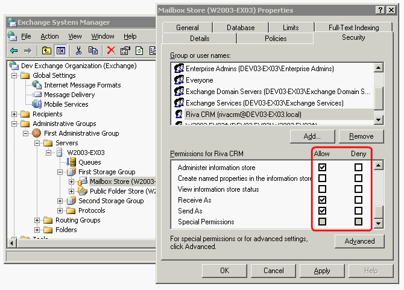
Task: Click the Advanced button
Action: pos(359,241)
